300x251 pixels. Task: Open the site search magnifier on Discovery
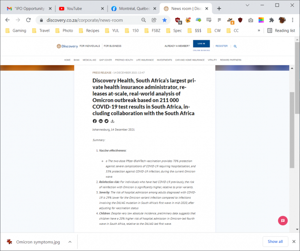(x=235, y=46)
